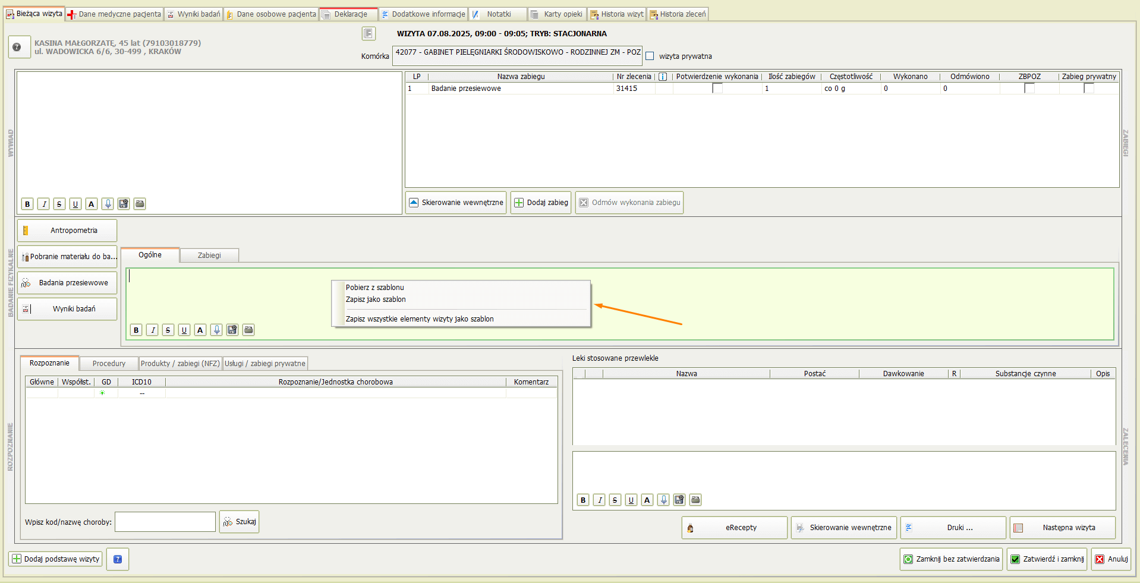Open the Druki options button
Screen dimensions: 1140x583
click(953, 528)
